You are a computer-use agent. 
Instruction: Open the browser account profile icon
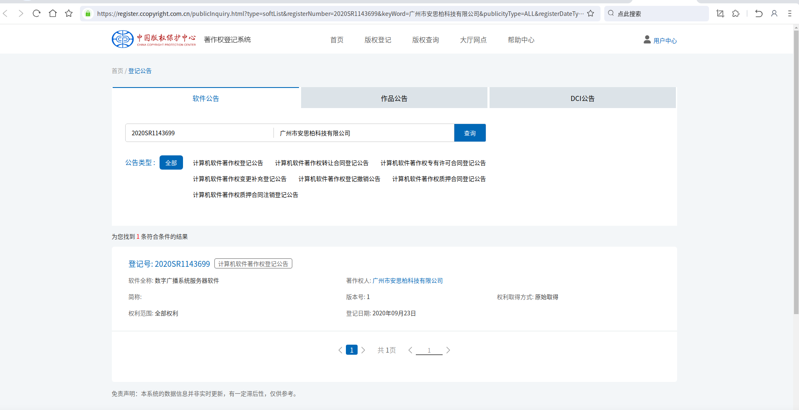774,13
